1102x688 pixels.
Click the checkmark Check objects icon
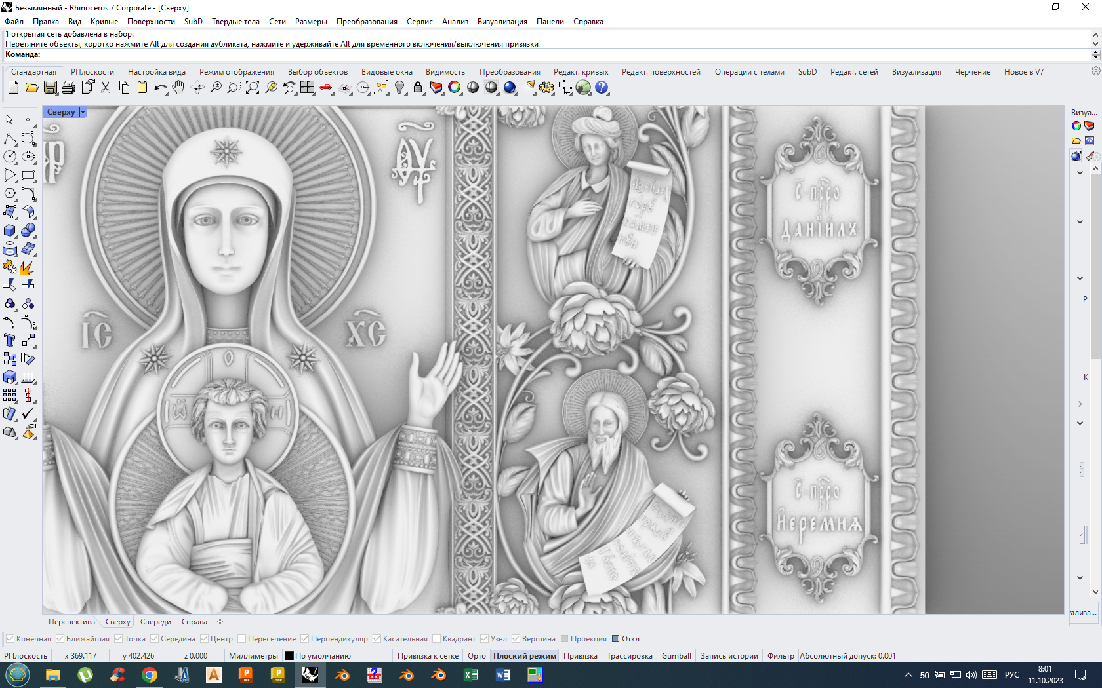pyautogui.click(x=28, y=413)
